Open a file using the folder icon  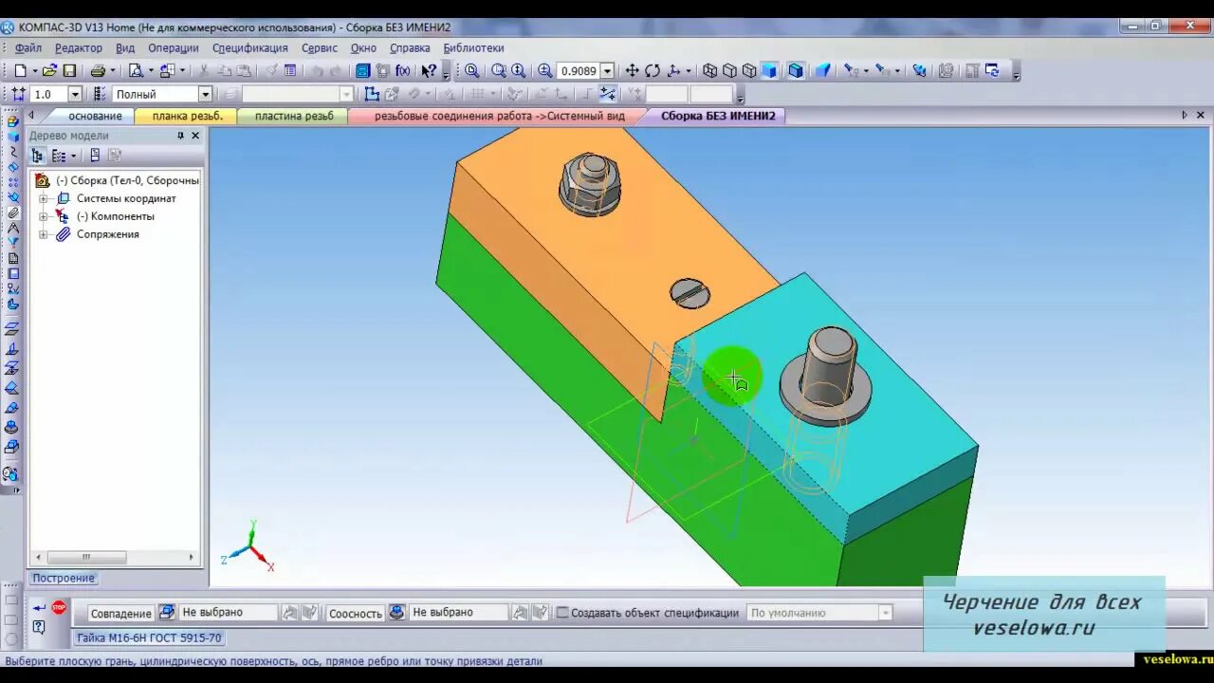49,70
